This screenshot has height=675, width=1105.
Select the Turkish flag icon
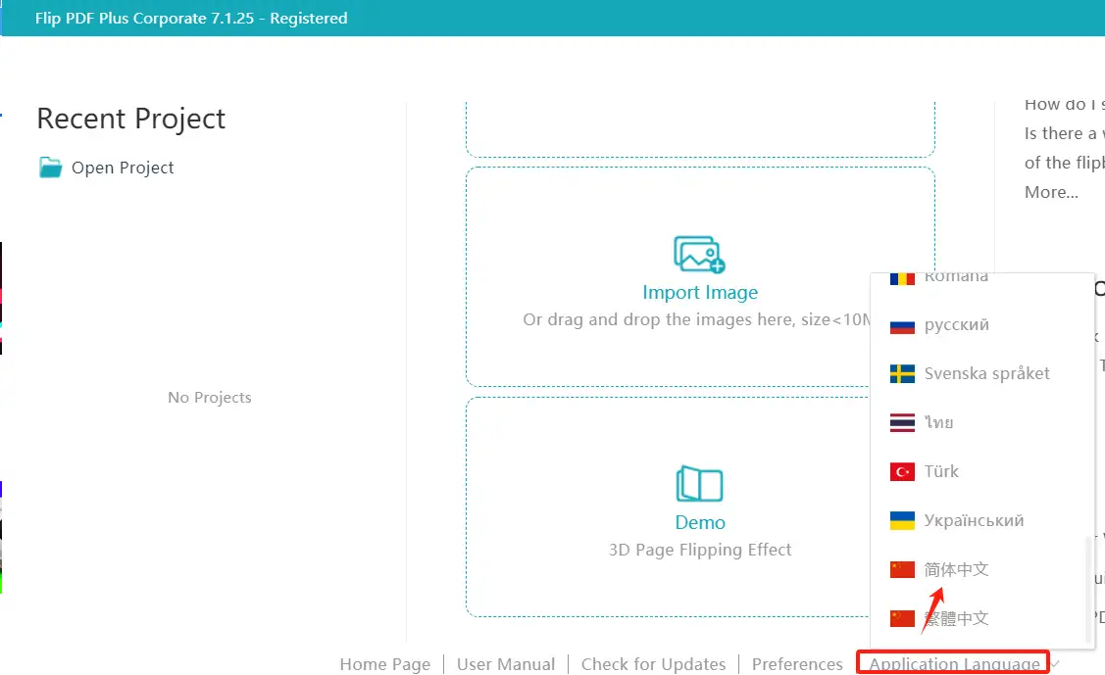902,471
